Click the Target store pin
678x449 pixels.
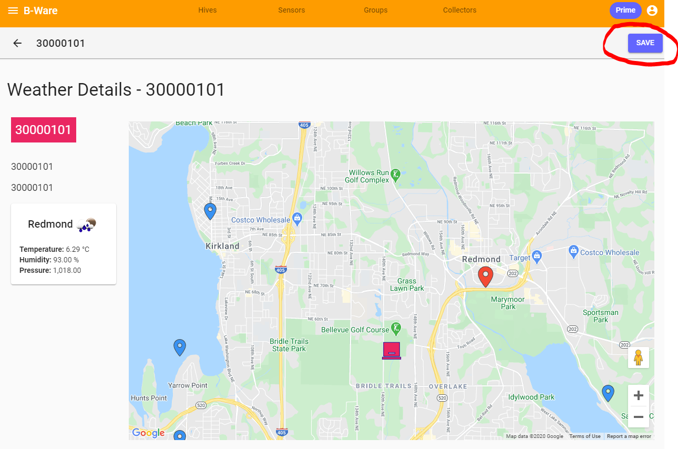pos(537,257)
